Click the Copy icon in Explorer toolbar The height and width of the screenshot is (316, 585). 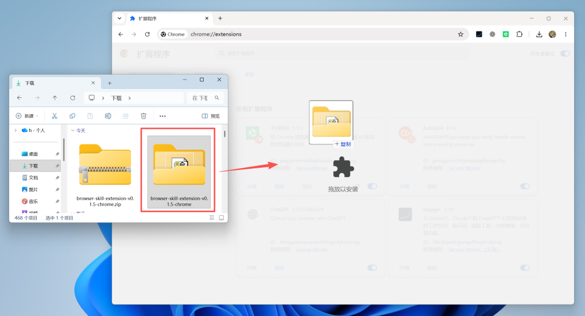point(73,116)
